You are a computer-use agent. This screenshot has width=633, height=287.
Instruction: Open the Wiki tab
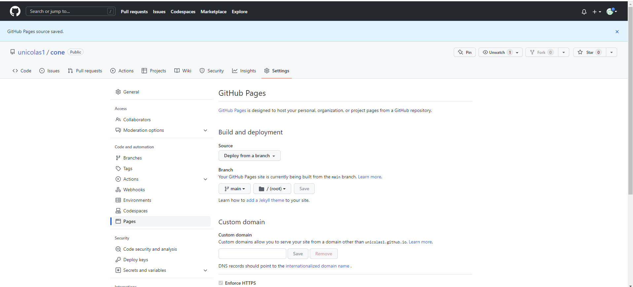click(183, 71)
